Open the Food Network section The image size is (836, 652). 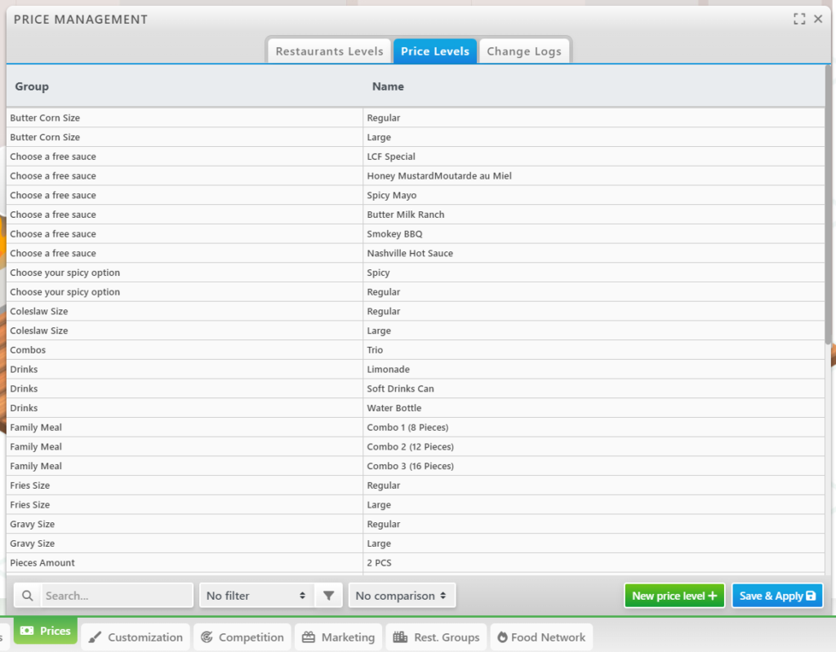pos(540,637)
